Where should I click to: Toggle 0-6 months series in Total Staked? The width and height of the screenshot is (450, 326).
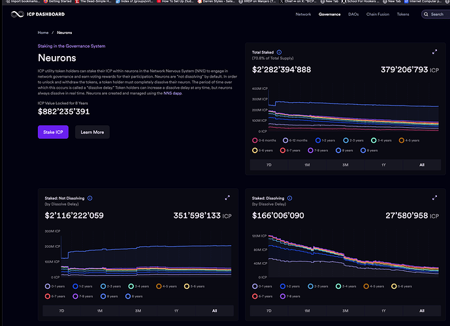tap(264, 140)
